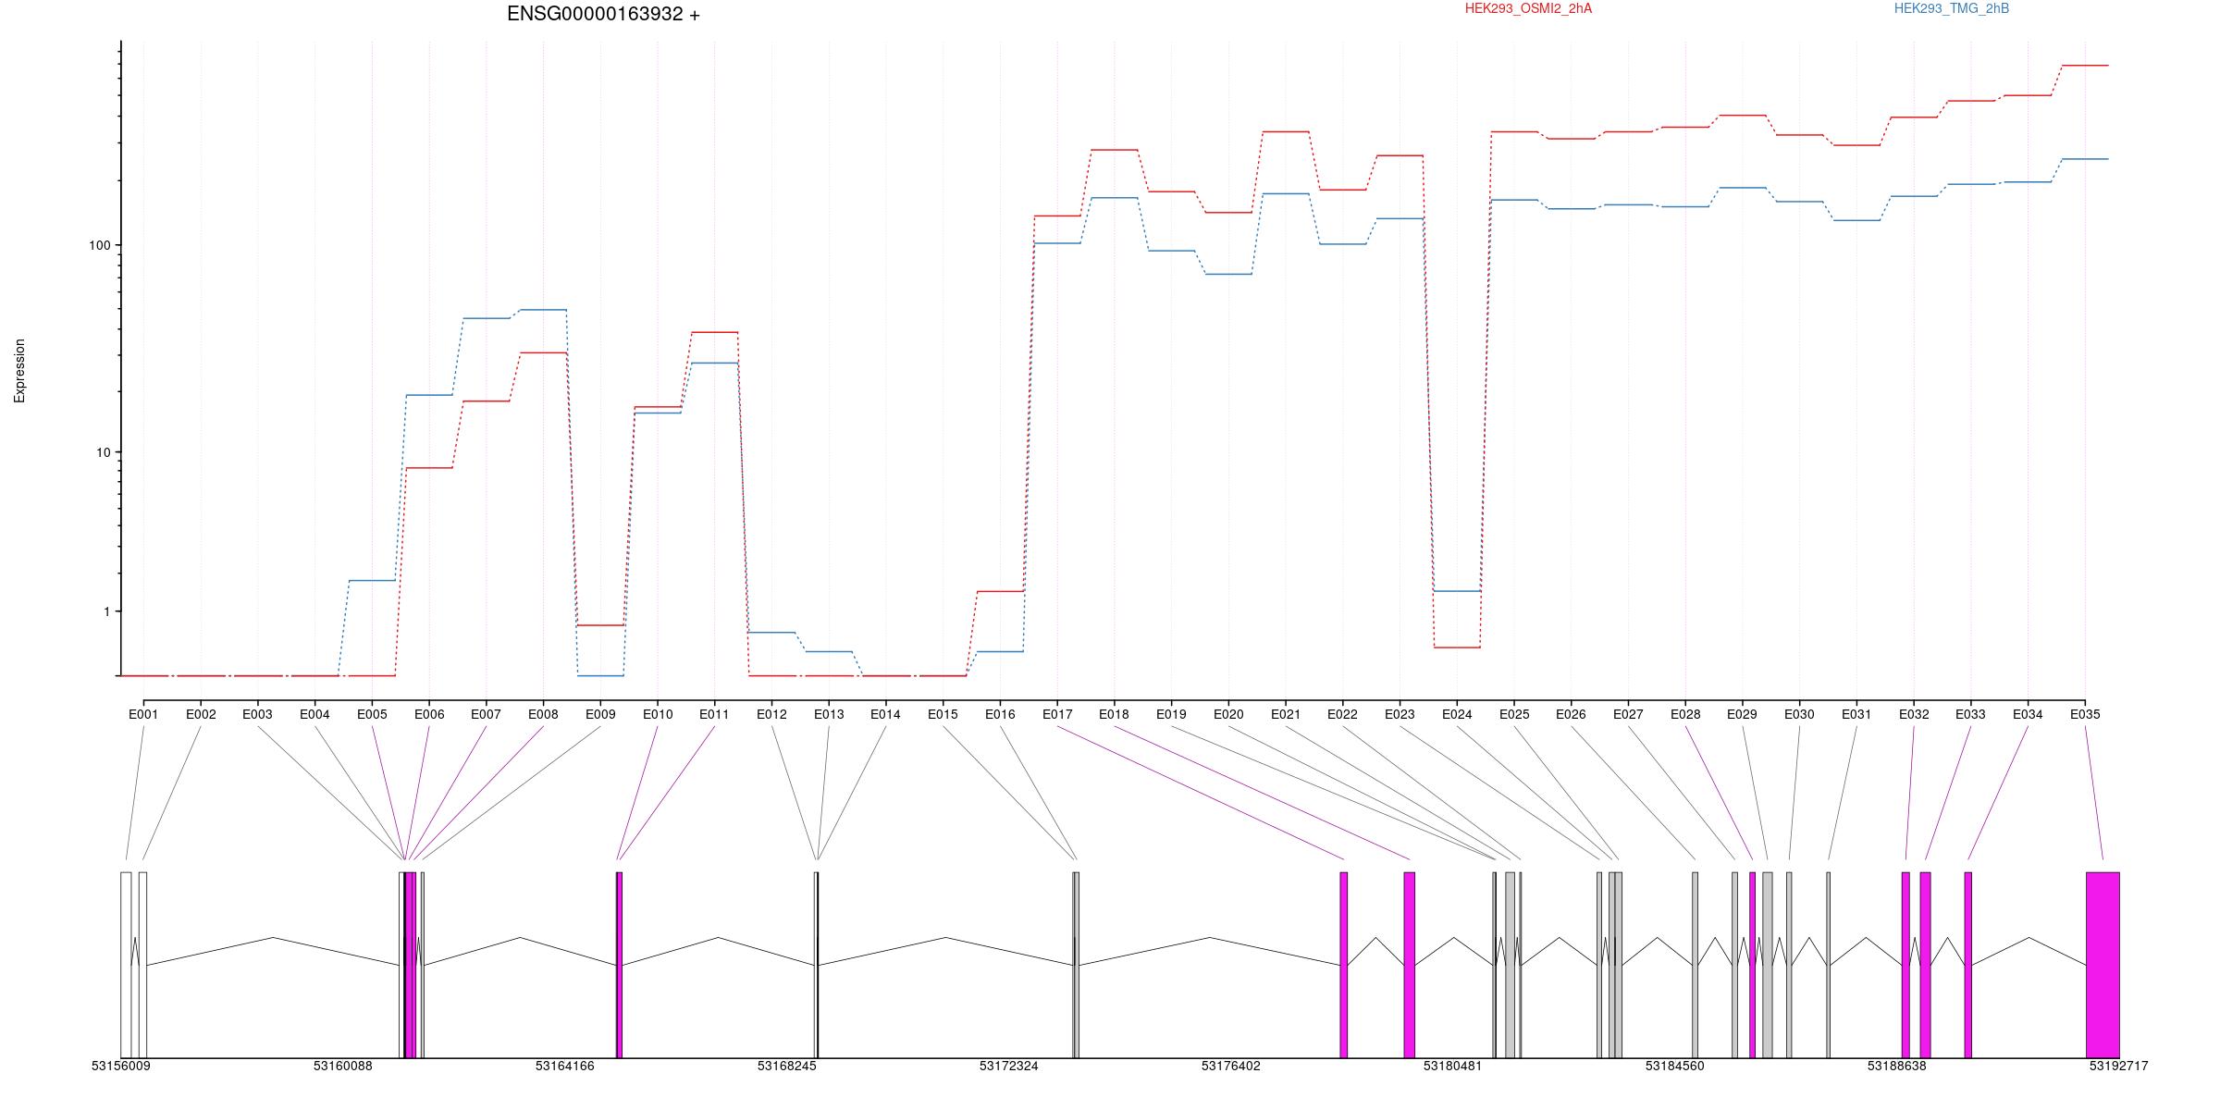Select exon label E023
The width and height of the screenshot is (2220, 1110).
pos(1400,714)
